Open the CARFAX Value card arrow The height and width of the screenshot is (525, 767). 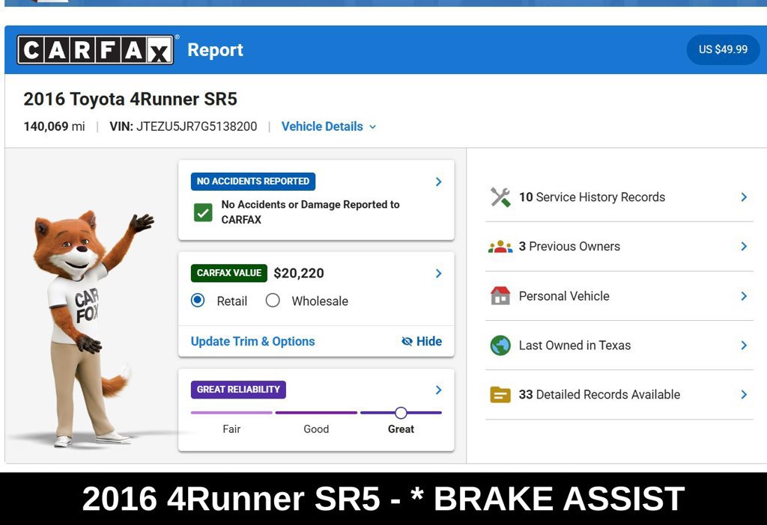point(438,274)
